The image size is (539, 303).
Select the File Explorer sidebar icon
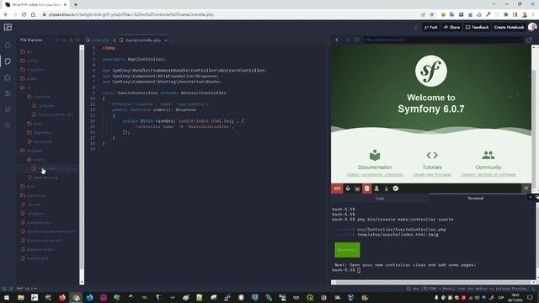pos(8,61)
